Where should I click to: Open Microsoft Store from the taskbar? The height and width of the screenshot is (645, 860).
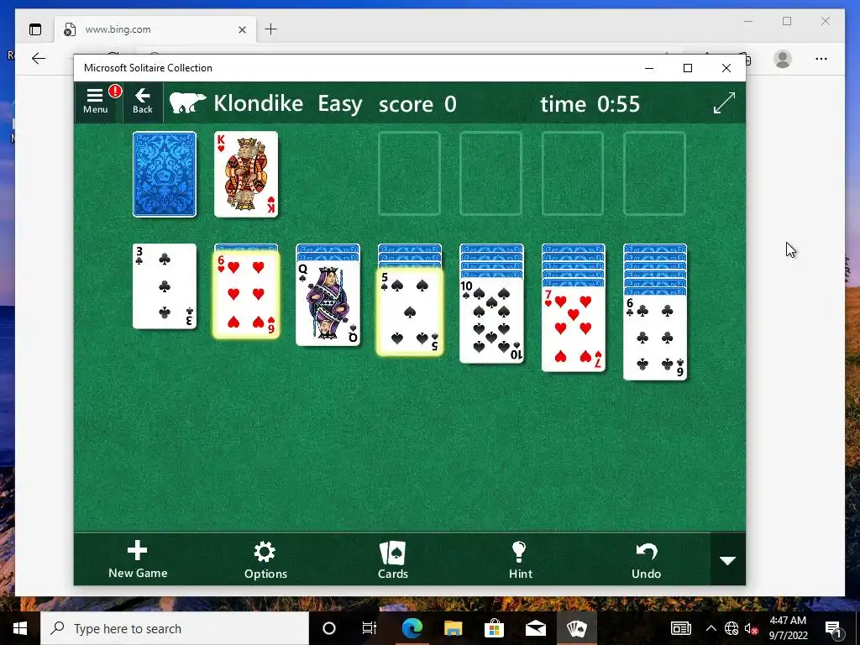494,628
